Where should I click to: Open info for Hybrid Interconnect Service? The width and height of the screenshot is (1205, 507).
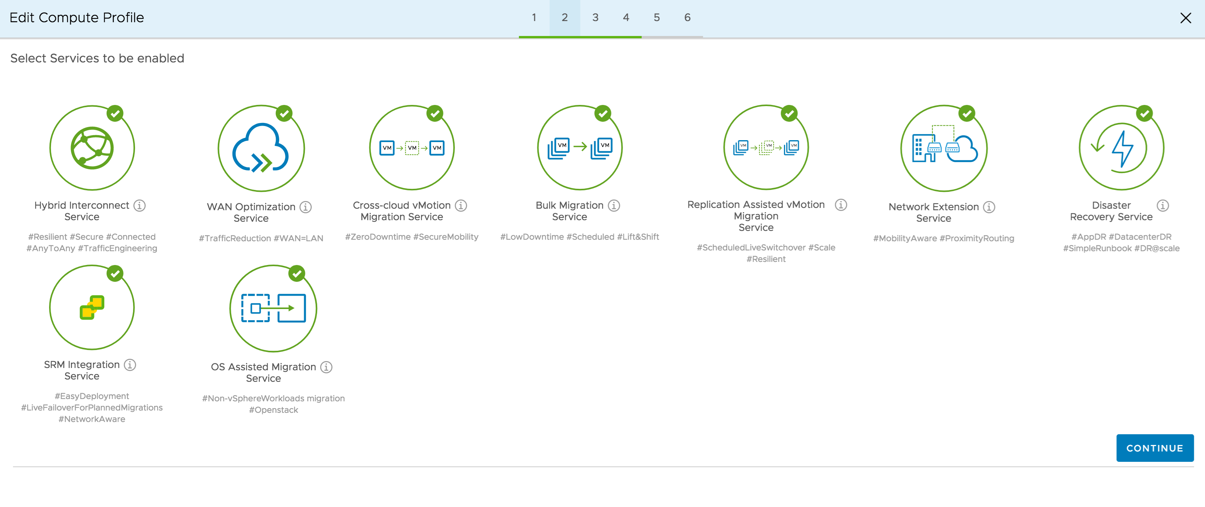pyautogui.click(x=139, y=206)
